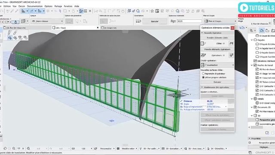Collapse the Nouvelle Opération section
This screenshot has height=155, width=275.
(x=202, y=33)
